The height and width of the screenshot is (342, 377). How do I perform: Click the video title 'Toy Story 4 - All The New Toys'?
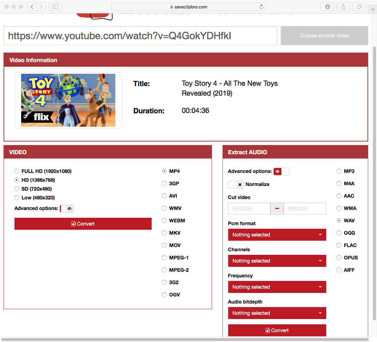[230, 84]
